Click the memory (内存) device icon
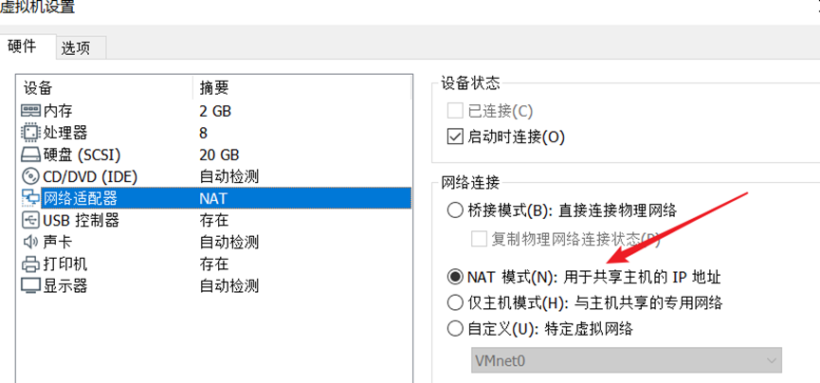 tap(30, 111)
